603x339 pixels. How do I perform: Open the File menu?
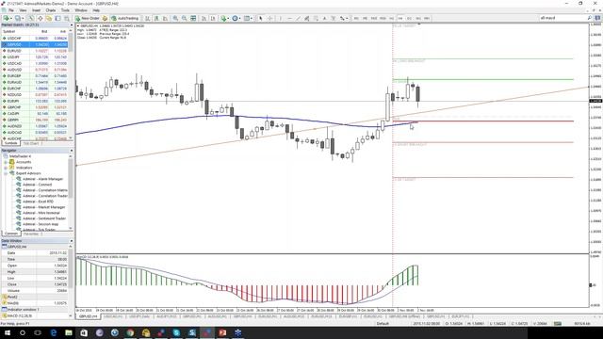[10, 10]
